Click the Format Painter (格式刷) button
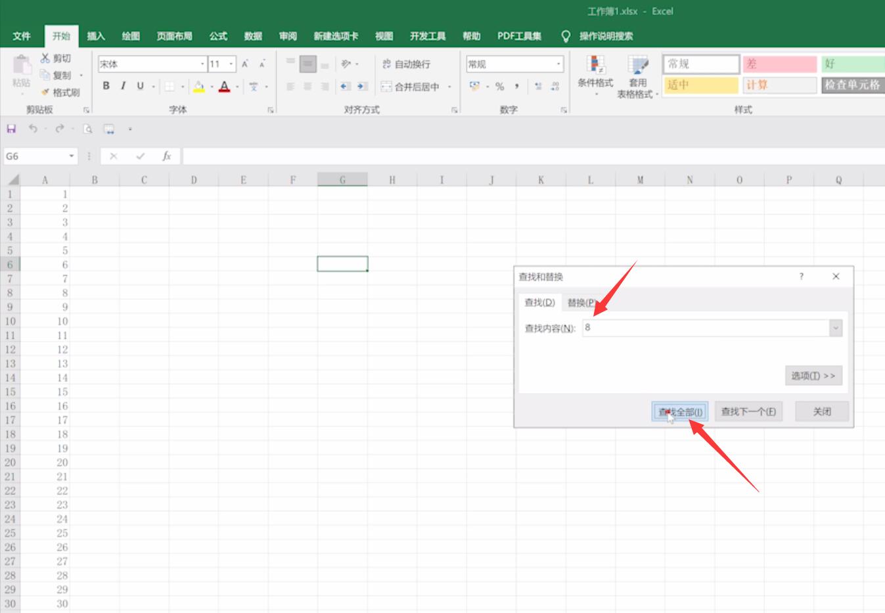The width and height of the screenshot is (885, 613). (60, 93)
